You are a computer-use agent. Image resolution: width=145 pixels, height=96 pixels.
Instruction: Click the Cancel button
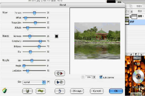97,91
